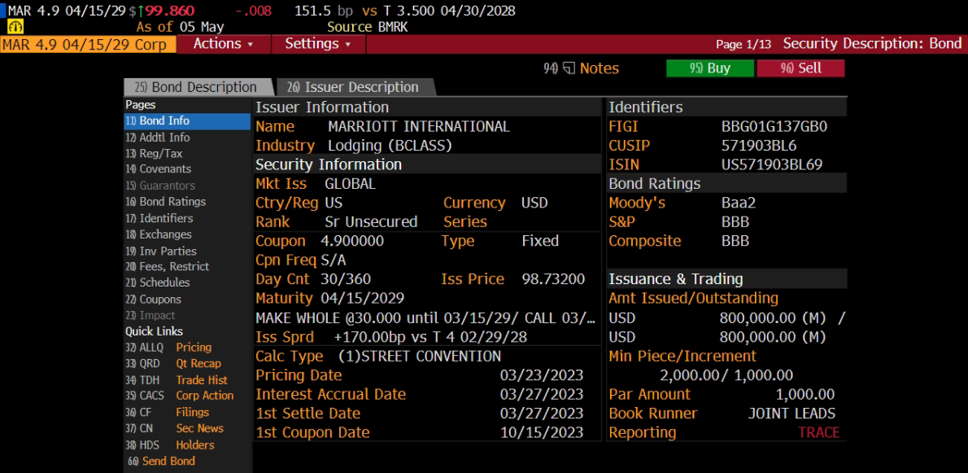Click the Currency value USD
Screen dimensions: 968x473
pyautogui.click(x=534, y=203)
